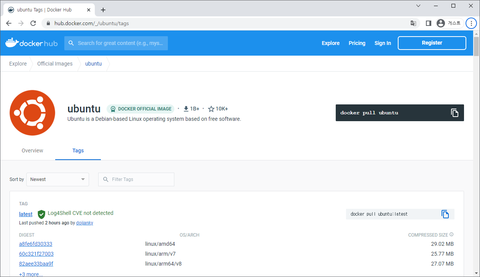Switch to the Overview tab

(32, 151)
